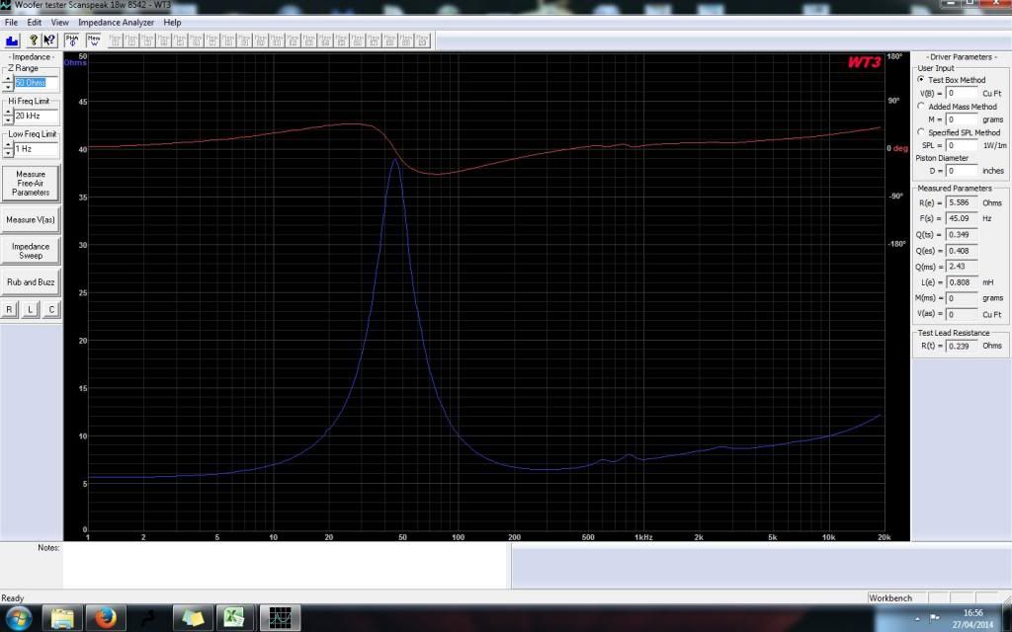Click the Low Freq Limit 1 Hz field
The height and width of the screenshot is (632, 1012).
[x=37, y=149]
